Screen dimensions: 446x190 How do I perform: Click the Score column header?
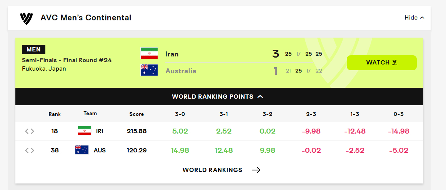(136, 114)
